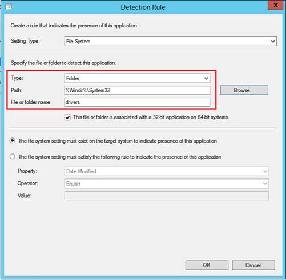Close the Detection Rule dialog
Image resolution: width=286 pixels, height=280 pixels.
point(275,5)
